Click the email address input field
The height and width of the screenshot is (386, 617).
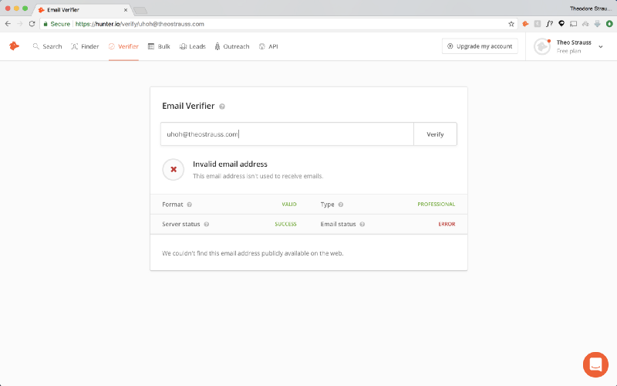coord(287,134)
